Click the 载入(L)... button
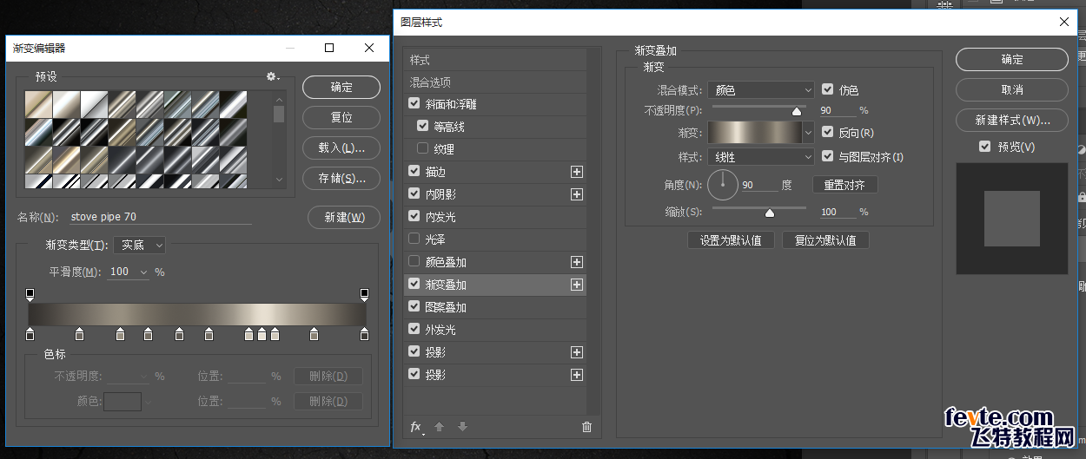This screenshot has height=459, width=1086. (341, 148)
